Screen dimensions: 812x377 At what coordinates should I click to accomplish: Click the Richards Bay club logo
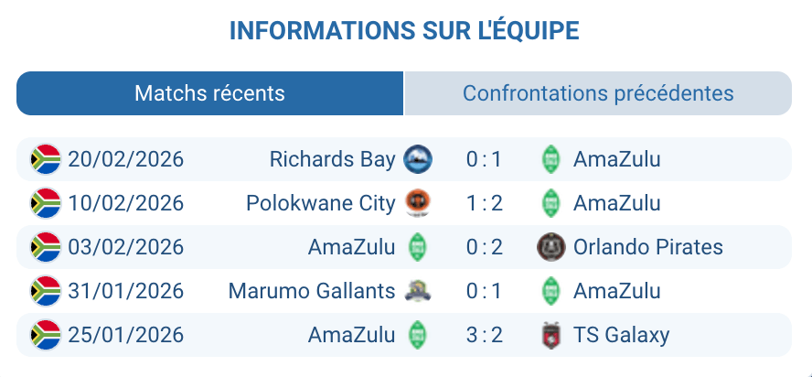click(x=418, y=159)
